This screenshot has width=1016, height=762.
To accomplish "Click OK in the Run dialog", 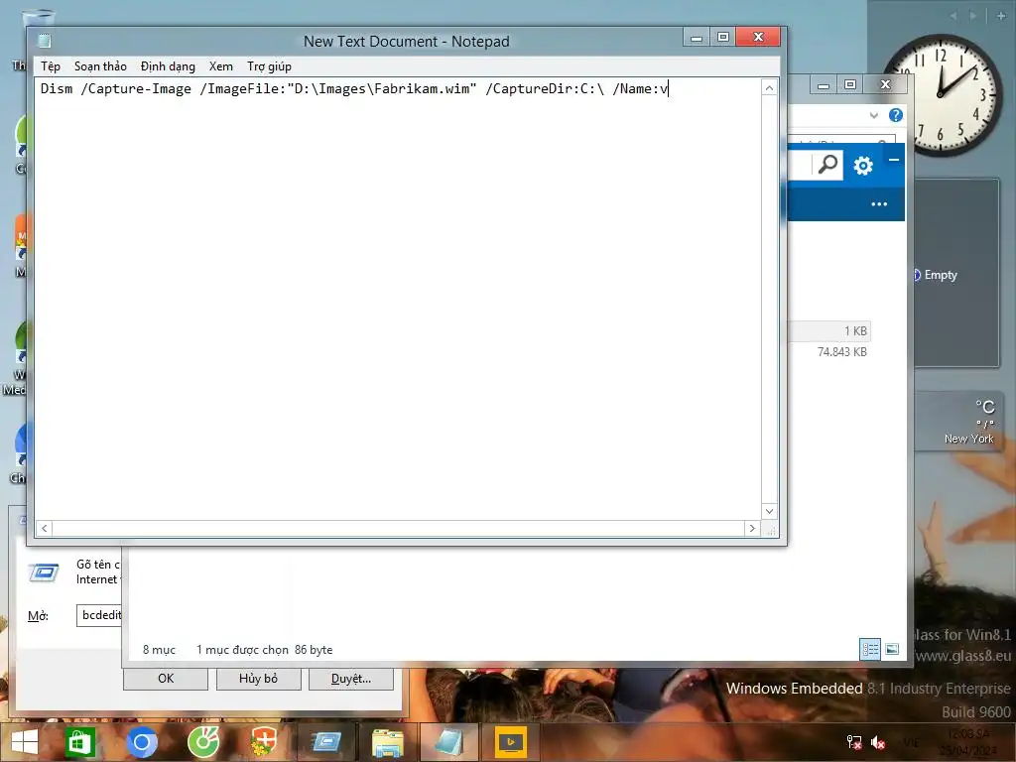I will pyautogui.click(x=166, y=679).
